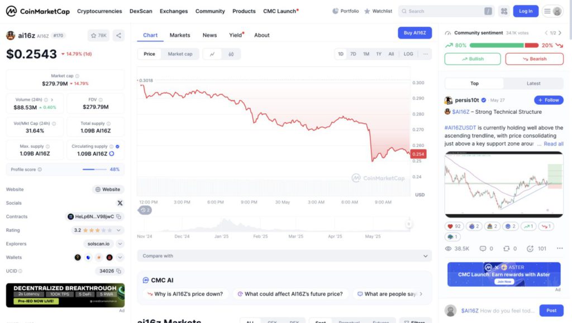The width and height of the screenshot is (572, 323).
Task: Open the Markets tab
Action: (180, 35)
